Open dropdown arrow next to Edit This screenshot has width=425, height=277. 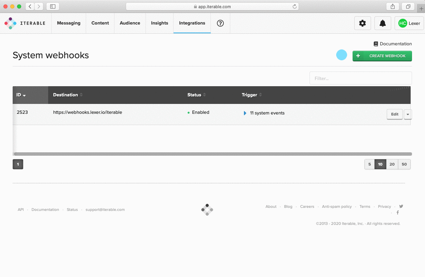[408, 114]
